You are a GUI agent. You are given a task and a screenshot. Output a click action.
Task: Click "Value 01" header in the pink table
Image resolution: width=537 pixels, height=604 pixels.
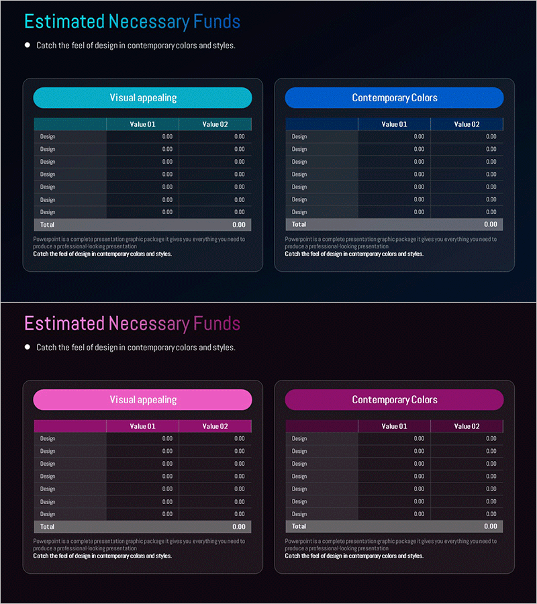[x=142, y=426]
